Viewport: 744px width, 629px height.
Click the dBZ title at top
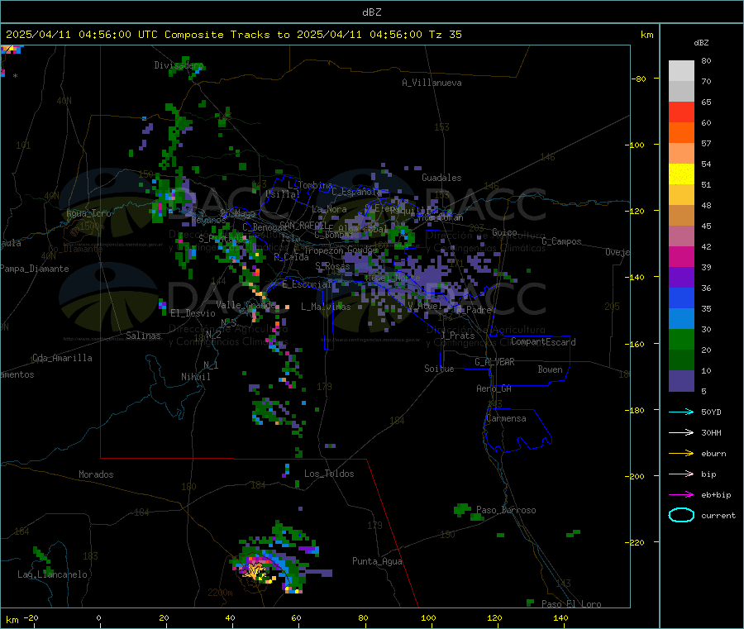[x=371, y=12]
